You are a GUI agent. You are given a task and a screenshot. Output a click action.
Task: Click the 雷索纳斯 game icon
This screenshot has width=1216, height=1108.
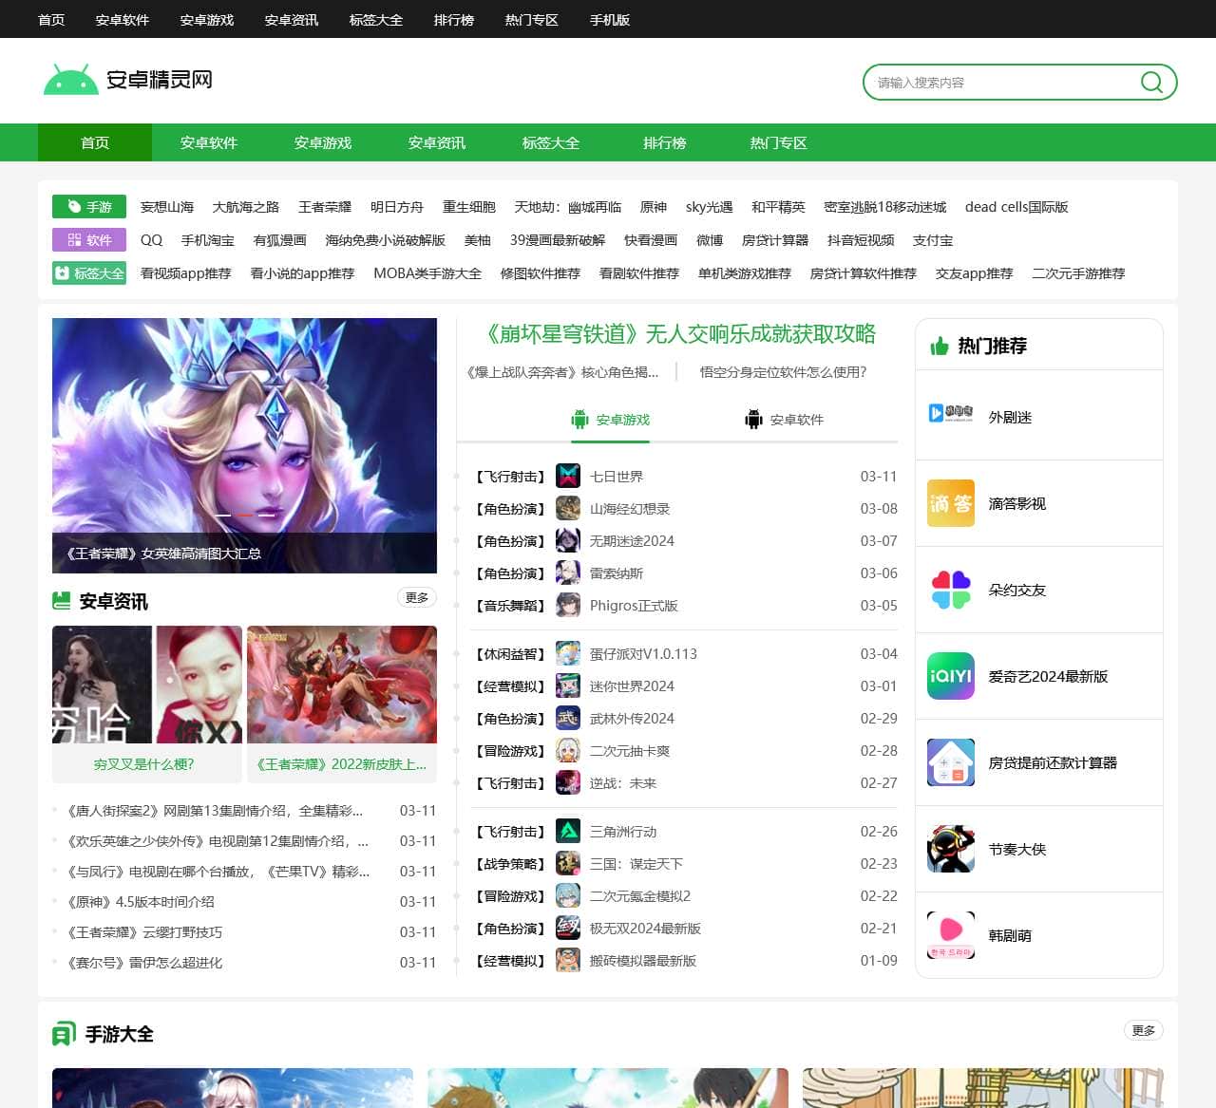tap(568, 573)
